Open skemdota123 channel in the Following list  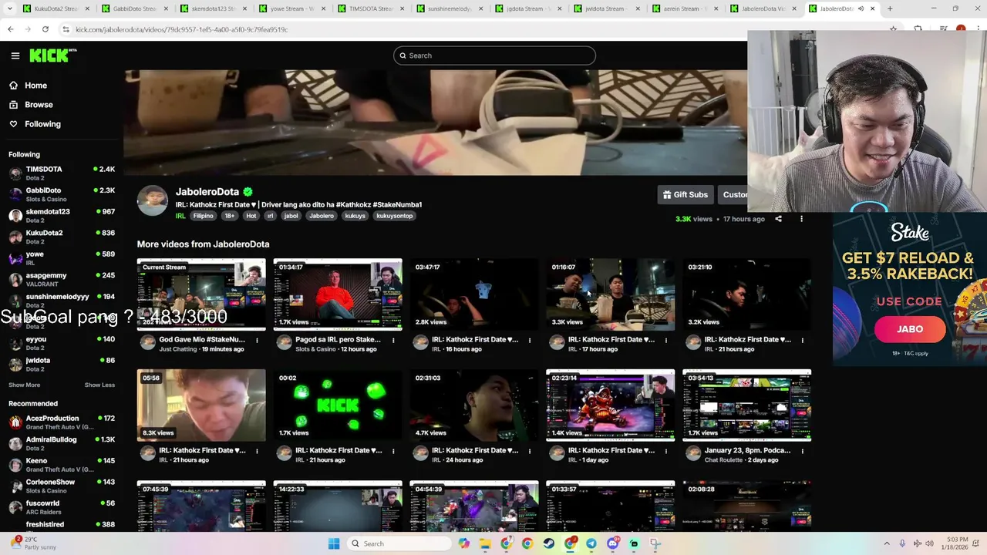tap(62, 216)
